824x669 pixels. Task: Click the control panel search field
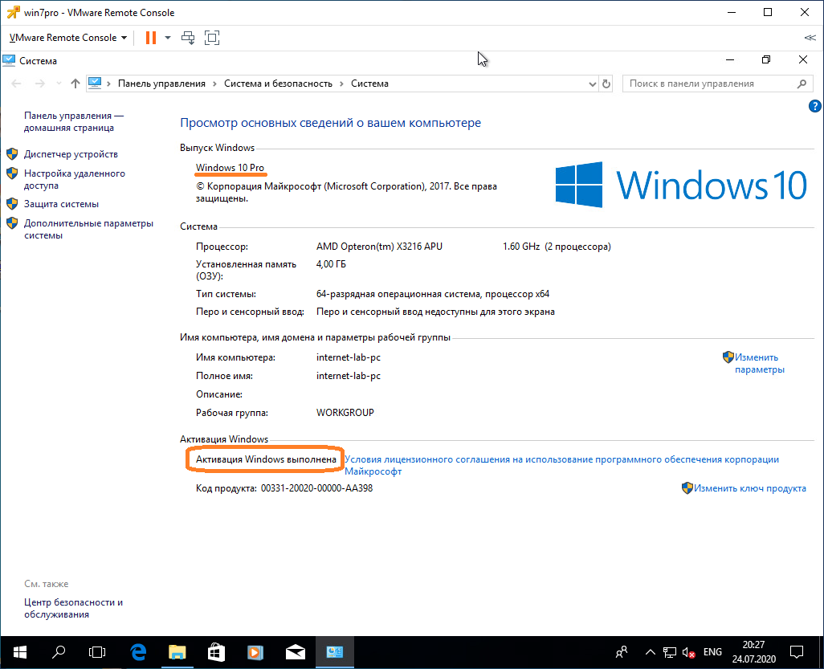point(717,84)
